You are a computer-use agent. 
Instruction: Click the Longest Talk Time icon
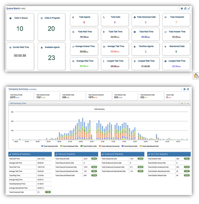(104, 61)
